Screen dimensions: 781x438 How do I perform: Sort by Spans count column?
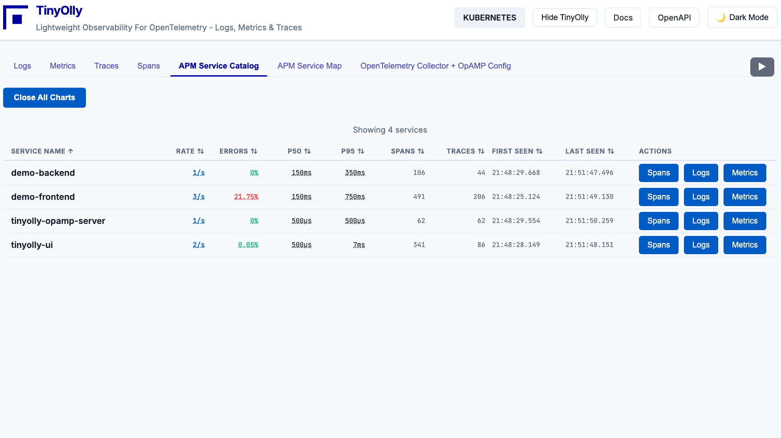tap(407, 151)
